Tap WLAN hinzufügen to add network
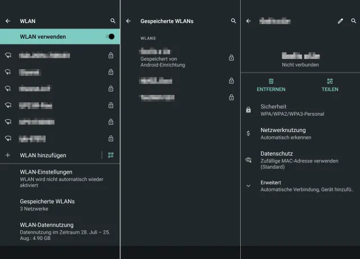The height and width of the screenshot is (259, 360). [43, 155]
